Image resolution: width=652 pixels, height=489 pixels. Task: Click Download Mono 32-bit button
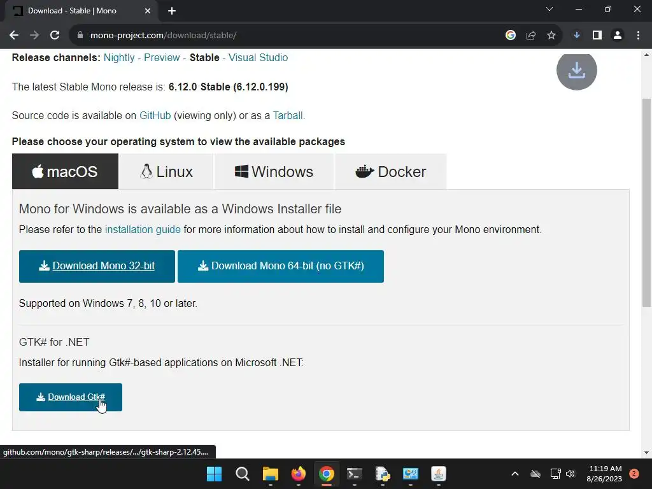(97, 266)
